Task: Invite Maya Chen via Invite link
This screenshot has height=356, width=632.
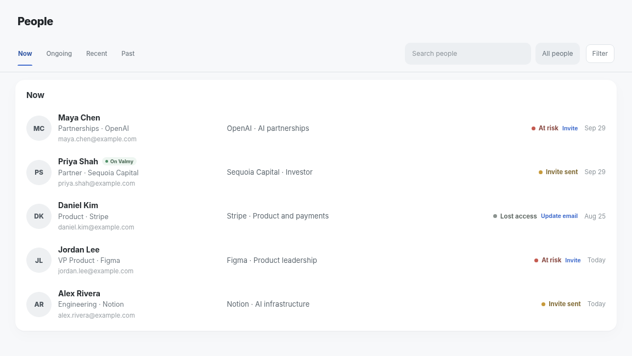Action: (x=570, y=128)
